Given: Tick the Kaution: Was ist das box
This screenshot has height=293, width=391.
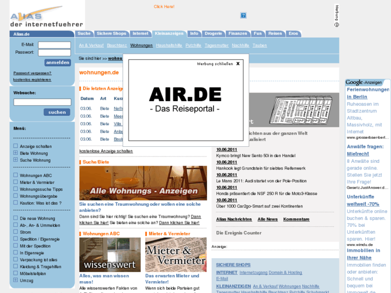Looking at the screenshot, I should click(16, 203).
